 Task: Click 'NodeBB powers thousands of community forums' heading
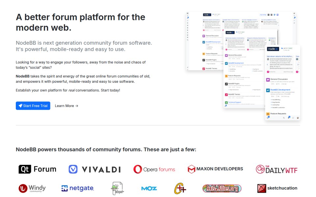point(106,149)
